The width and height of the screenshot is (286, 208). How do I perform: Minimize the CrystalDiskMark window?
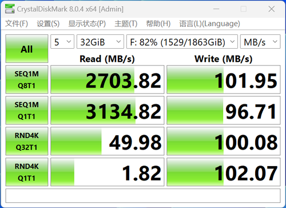(216, 9)
